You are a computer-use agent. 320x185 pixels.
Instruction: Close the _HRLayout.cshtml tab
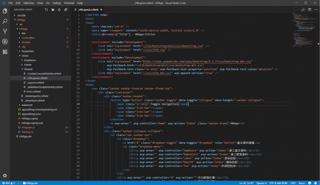(101, 10)
